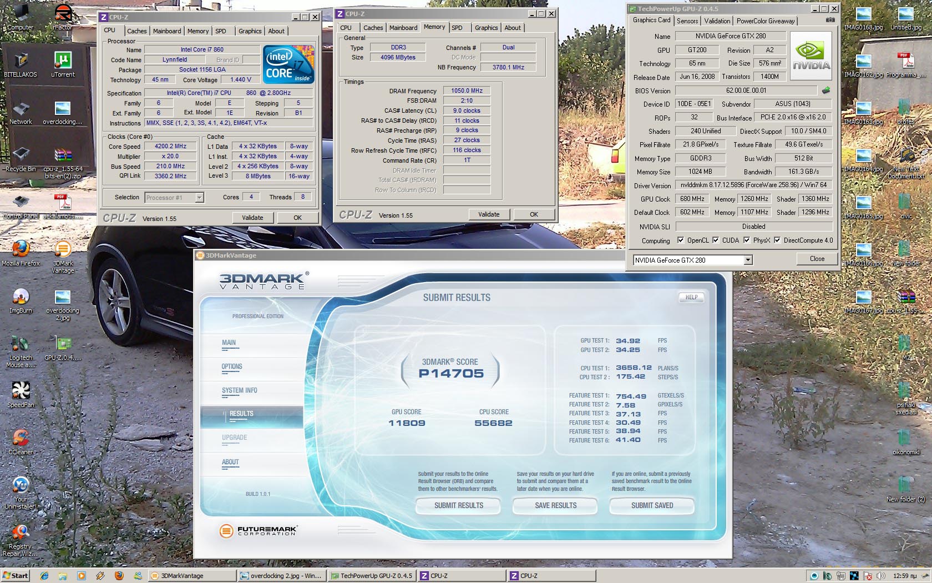
Task: Switch to overclocking 2.jpg taskbar window
Action: point(281,576)
